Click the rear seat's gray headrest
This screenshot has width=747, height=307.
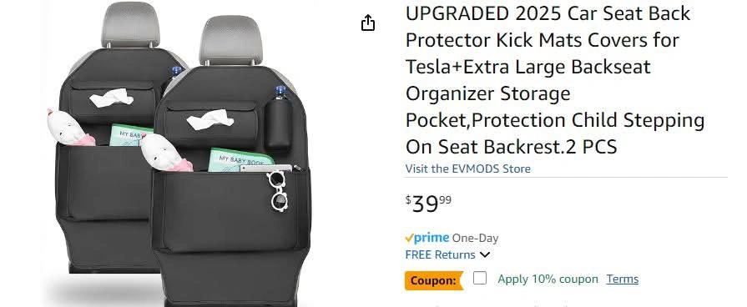[130, 24]
